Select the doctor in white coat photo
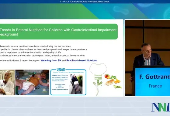 tap(7, 82)
